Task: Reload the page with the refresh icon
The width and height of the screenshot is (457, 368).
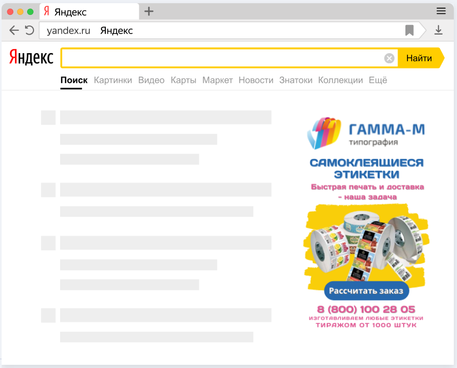Action: [29, 30]
